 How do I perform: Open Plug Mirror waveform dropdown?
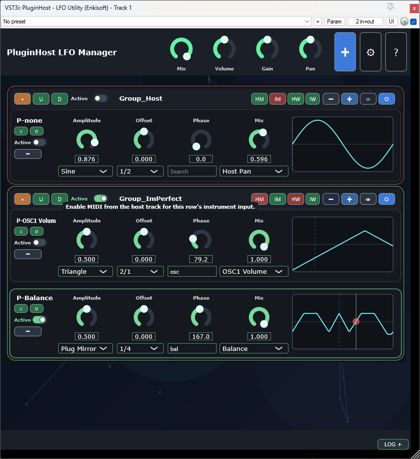pyautogui.click(x=86, y=349)
